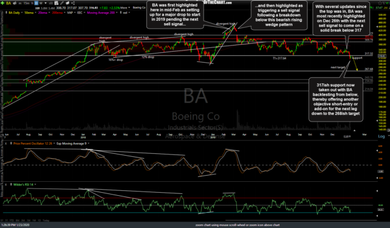Click the '12% drop' annotation label
390x228 pixels.
click(x=148, y=57)
